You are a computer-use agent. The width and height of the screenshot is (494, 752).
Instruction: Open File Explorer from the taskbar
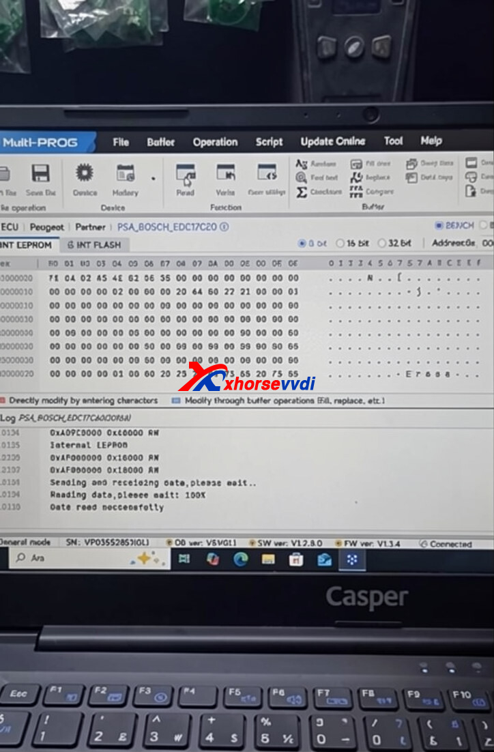coord(268,559)
